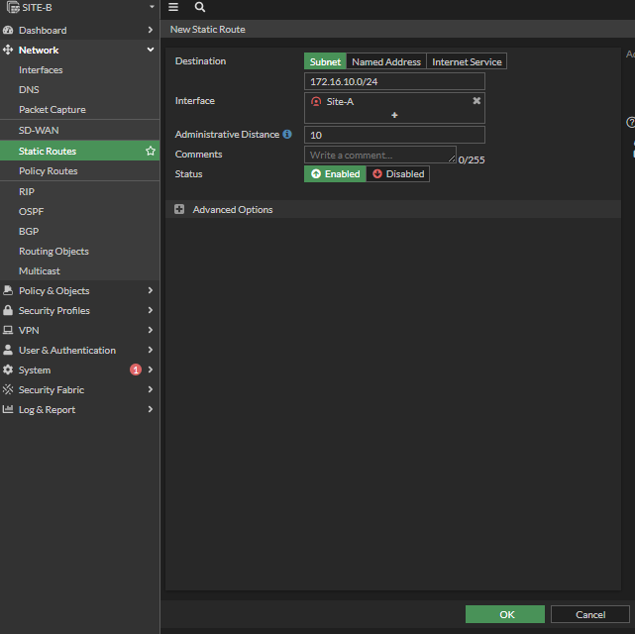Click the Static Routes favorite star

151,151
